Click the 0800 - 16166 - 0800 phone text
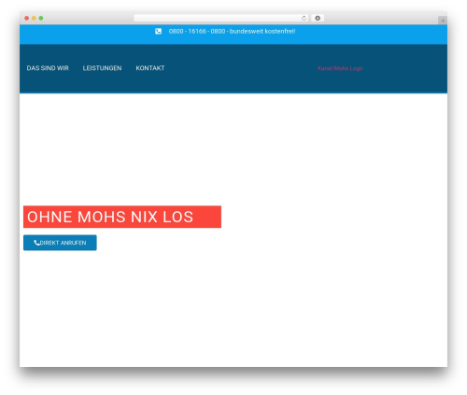The height and width of the screenshot is (395, 467). point(197,31)
